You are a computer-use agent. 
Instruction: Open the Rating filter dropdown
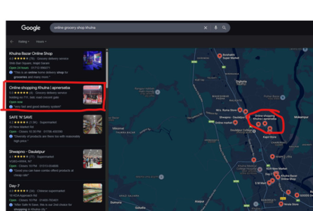pyautogui.click(x=23, y=41)
